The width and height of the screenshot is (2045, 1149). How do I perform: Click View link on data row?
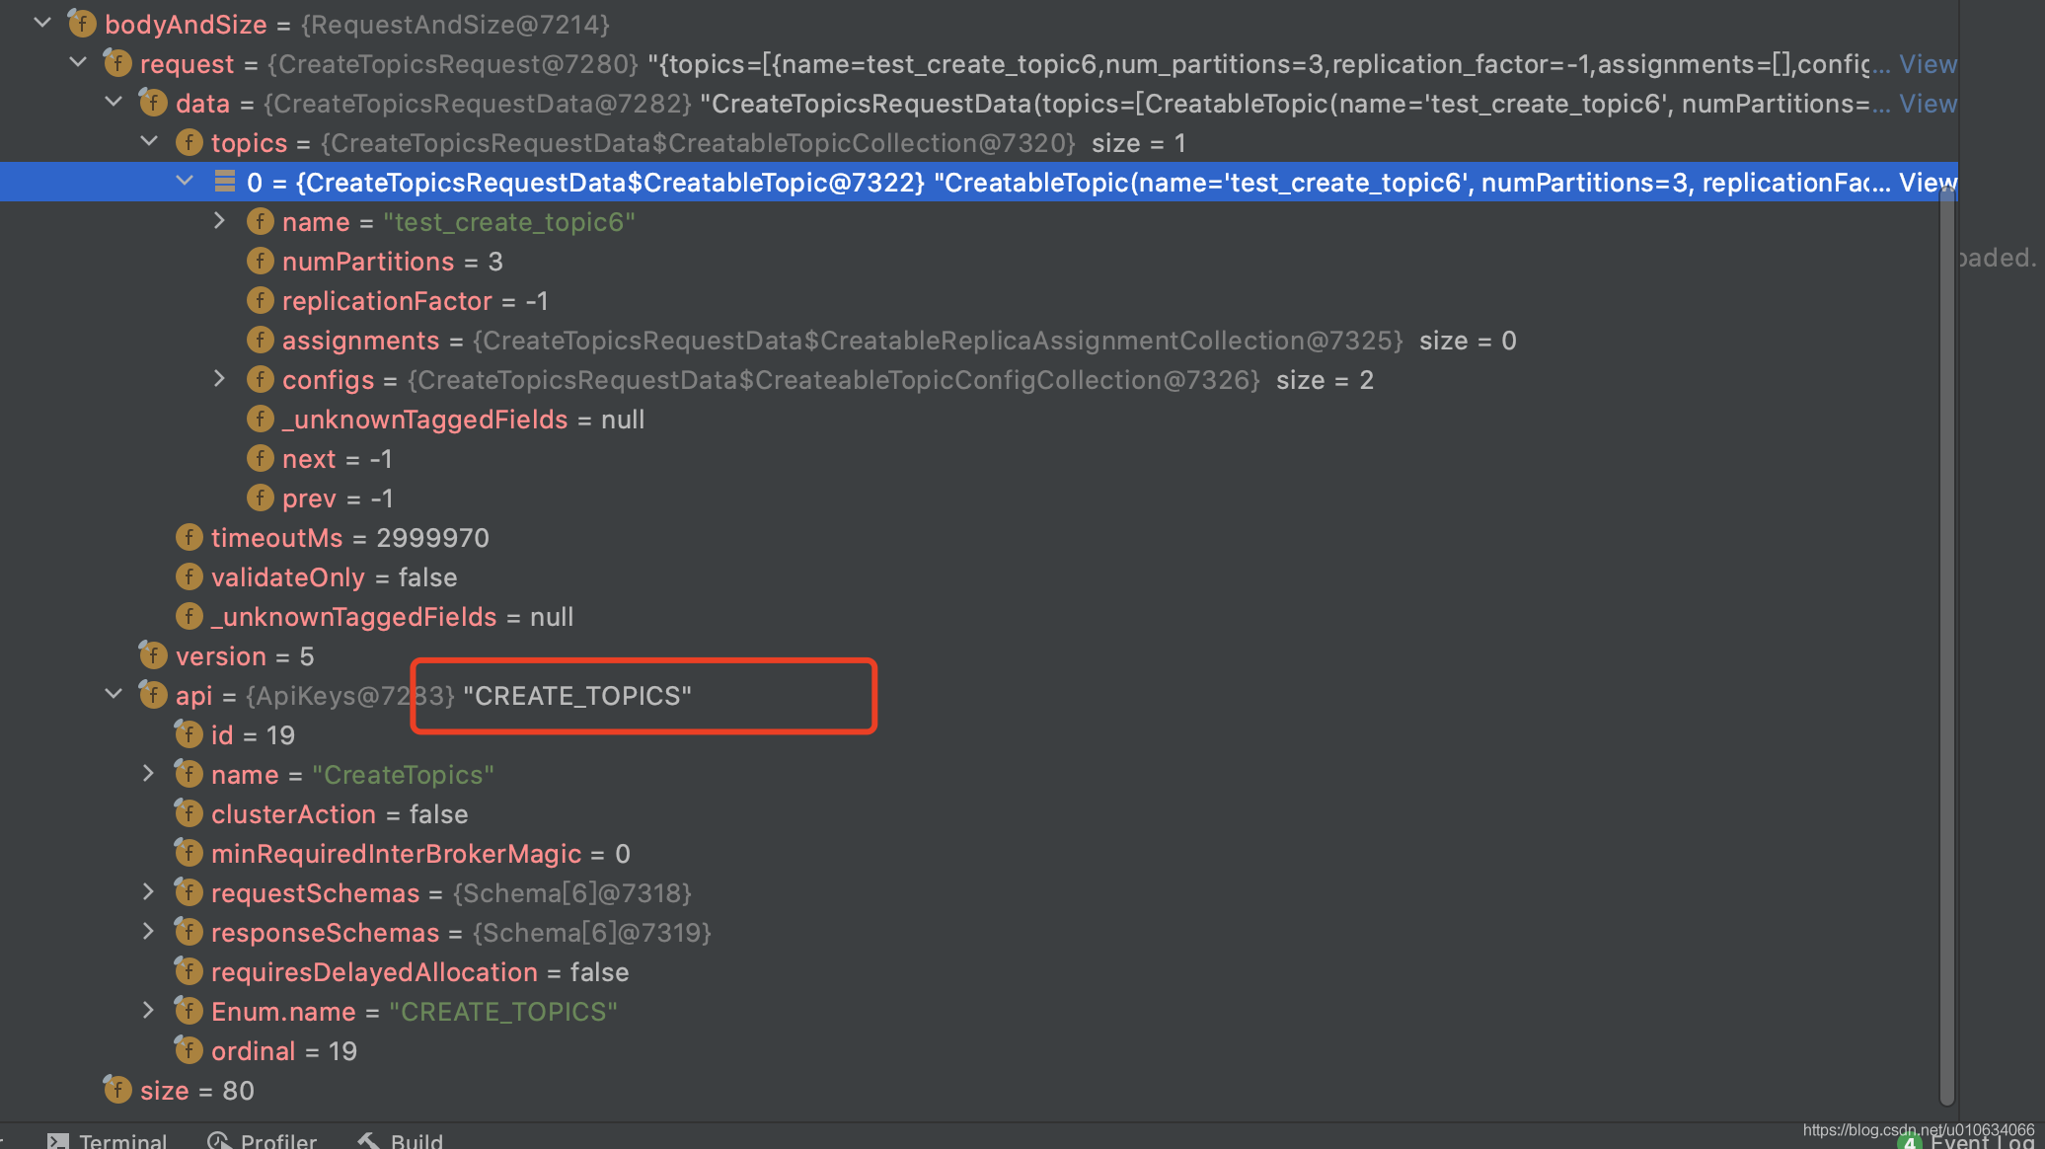pos(1928,104)
